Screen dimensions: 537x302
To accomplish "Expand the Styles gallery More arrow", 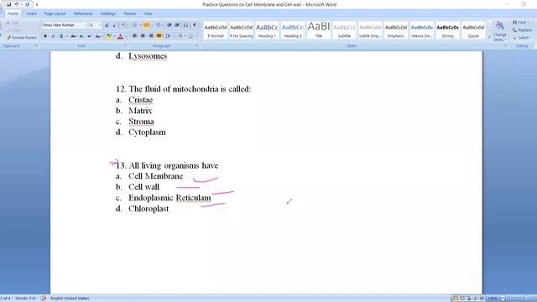I will tap(489, 37).
